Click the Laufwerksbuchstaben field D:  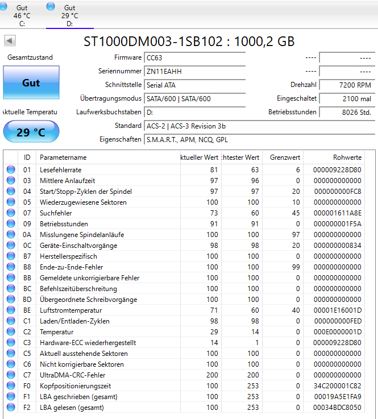(194, 112)
